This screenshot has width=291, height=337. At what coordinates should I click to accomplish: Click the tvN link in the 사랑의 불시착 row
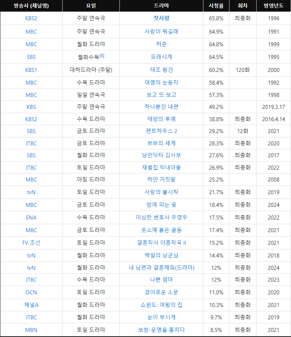click(x=31, y=192)
